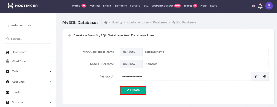Click the home icon in the breadcrumb
This screenshot has width=277, height=107.
[x=106, y=22]
